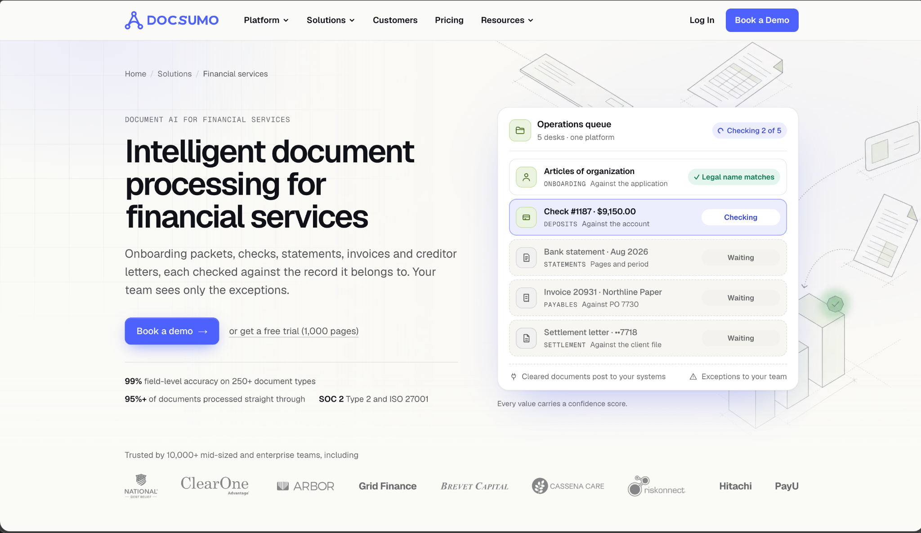Click the National Debt Relief logo
The height and width of the screenshot is (533, 921).
click(x=141, y=486)
